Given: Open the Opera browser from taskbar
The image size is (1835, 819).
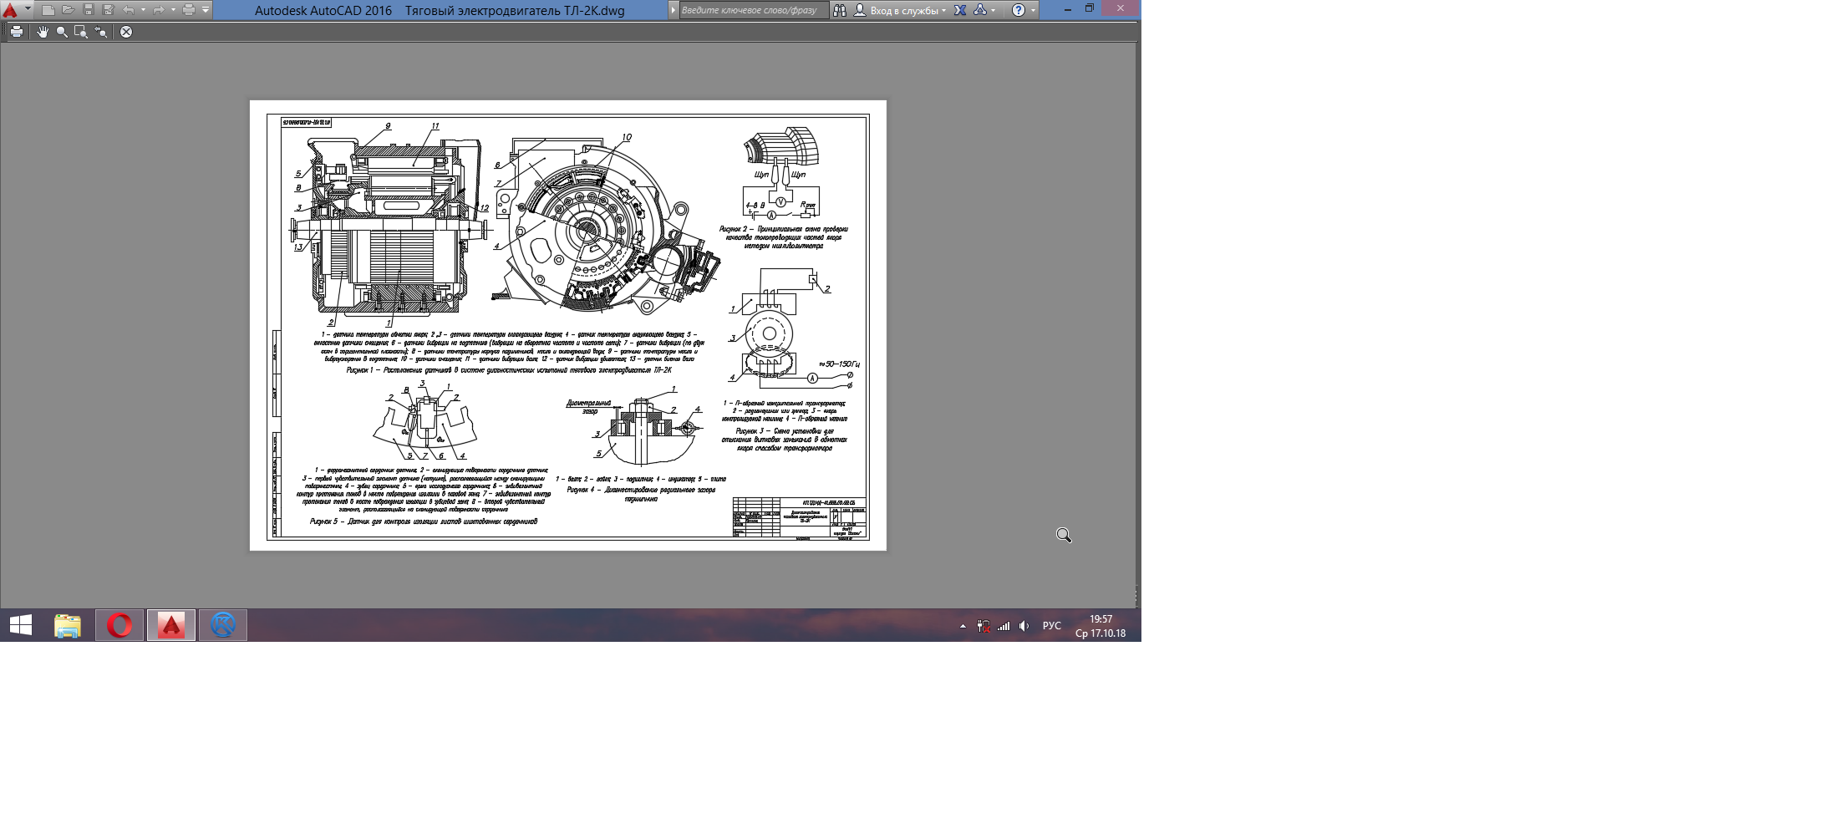Looking at the screenshot, I should pyautogui.click(x=119, y=625).
